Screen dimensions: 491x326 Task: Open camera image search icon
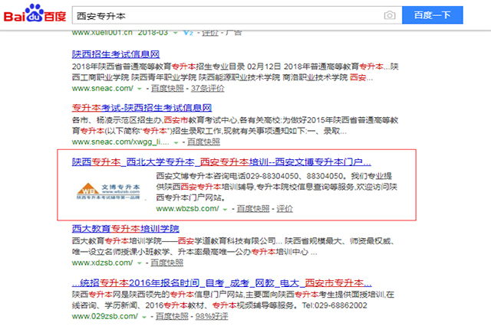(390, 15)
